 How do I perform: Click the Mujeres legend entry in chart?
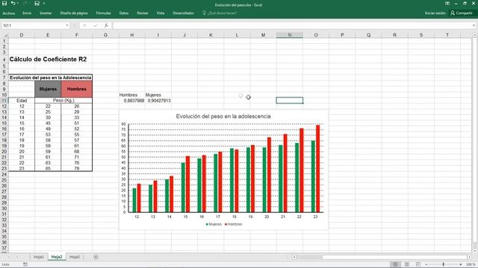tap(214, 224)
